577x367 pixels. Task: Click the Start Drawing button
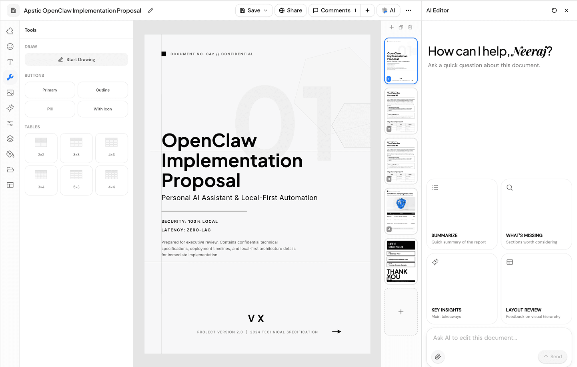pyautogui.click(x=76, y=59)
